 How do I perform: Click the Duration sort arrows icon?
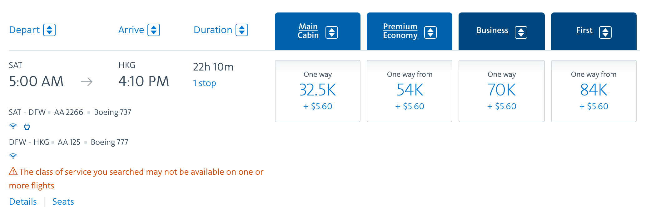tap(242, 30)
